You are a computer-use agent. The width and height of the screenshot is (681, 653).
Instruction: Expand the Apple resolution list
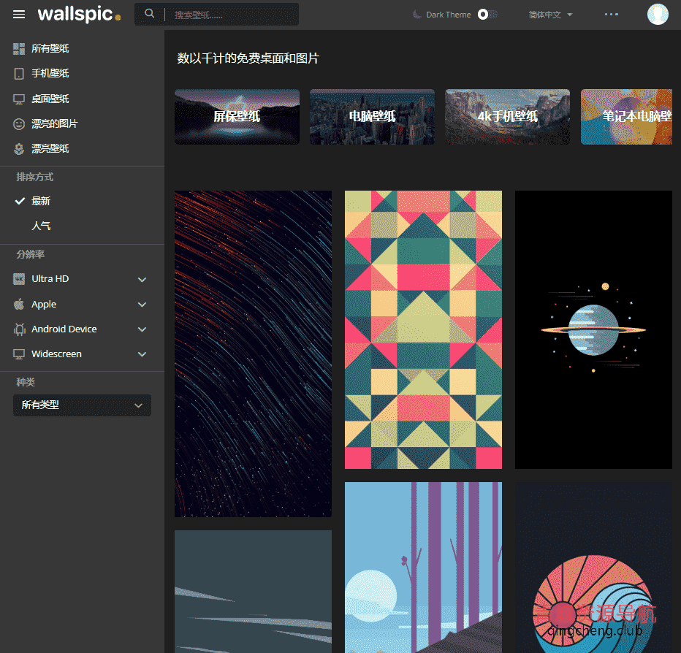142,305
